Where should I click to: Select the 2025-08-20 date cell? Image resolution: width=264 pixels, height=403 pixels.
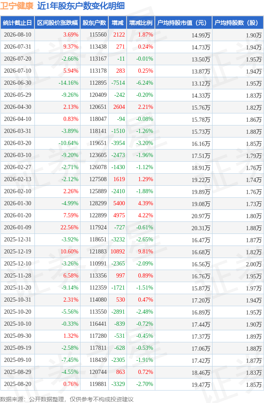coord(17,384)
